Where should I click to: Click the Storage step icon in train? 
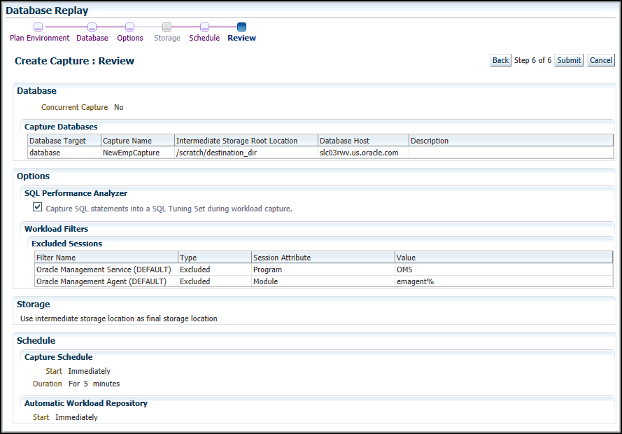coord(167,27)
